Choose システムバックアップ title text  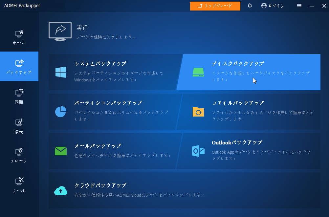100,64
